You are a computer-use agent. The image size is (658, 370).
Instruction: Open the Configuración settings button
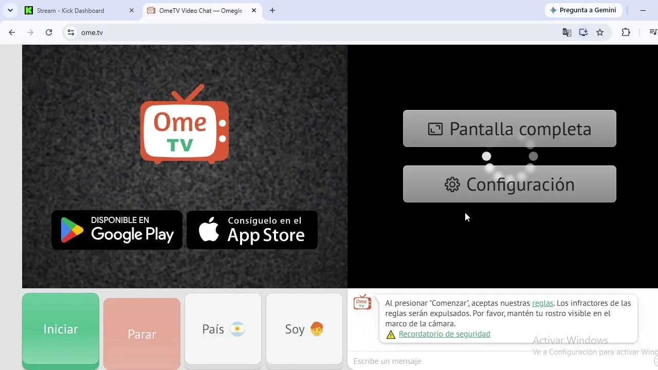click(x=509, y=184)
